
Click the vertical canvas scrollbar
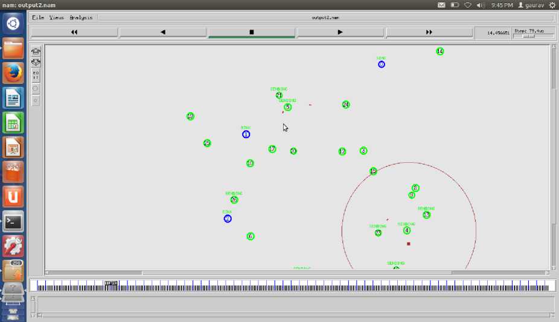click(554, 157)
